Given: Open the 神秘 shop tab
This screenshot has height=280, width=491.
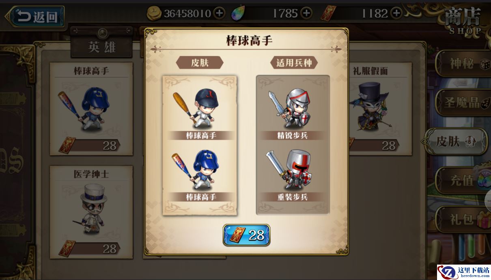Looking at the screenshot, I should pos(463,64).
